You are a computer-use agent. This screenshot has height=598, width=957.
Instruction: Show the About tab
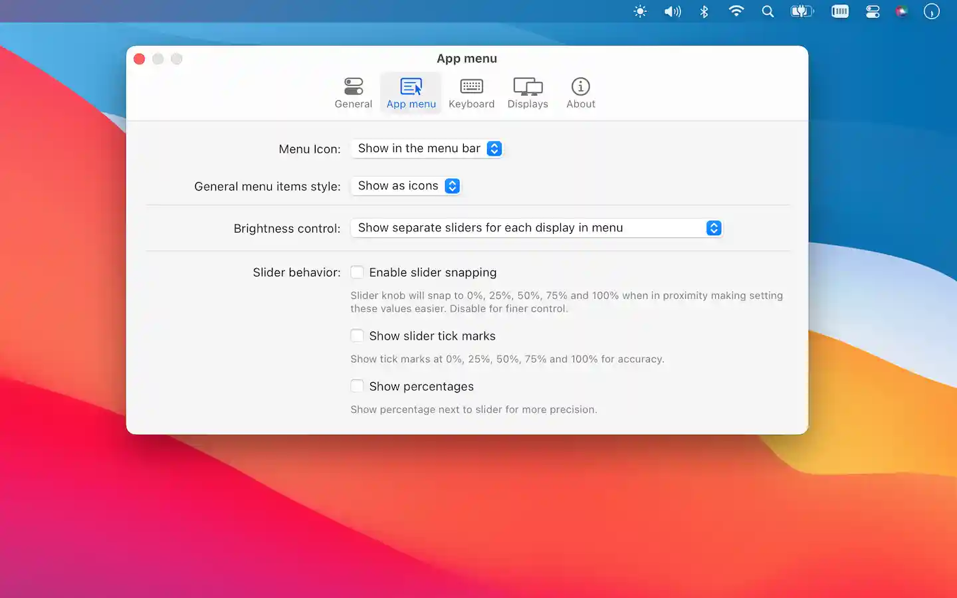[580, 93]
